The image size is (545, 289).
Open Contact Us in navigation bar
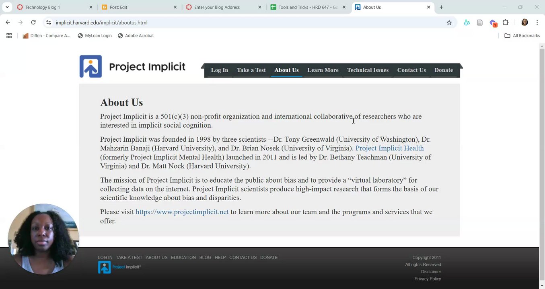(411, 70)
